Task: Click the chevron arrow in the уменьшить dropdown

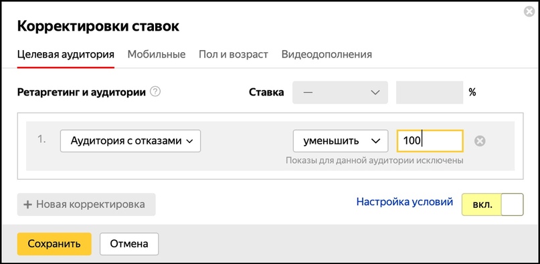Action: (x=375, y=141)
